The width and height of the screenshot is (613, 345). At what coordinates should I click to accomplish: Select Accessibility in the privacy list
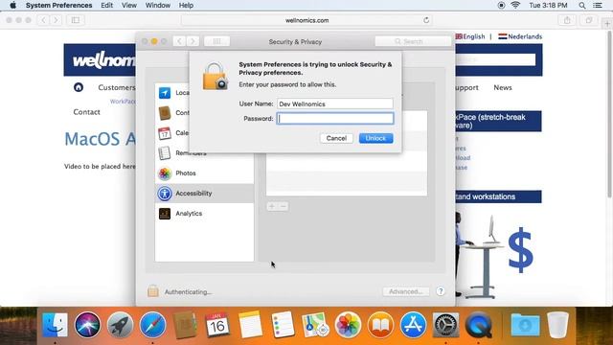click(204, 194)
